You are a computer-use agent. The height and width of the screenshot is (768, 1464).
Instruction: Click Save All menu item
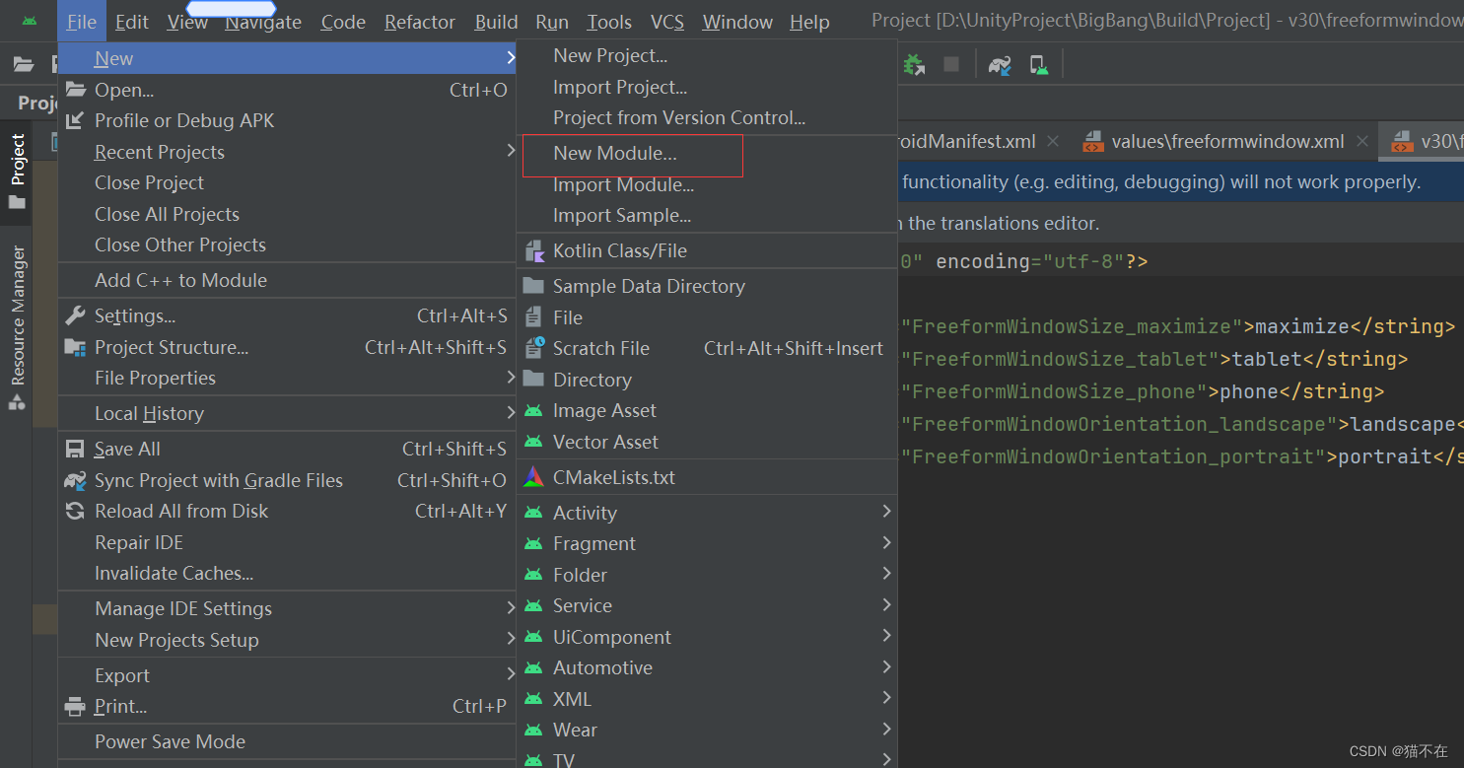288,449
